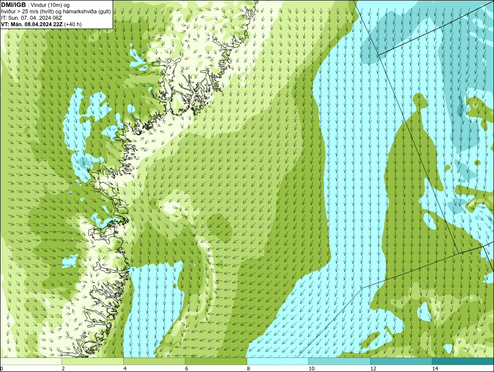Click the 'Vindur (10m) og' label
The height and width of the screenshot is (372, 494).
51,5
